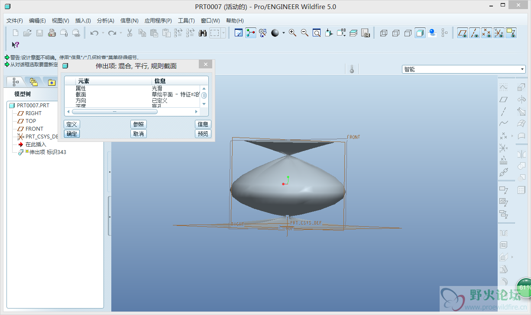
Task: Toggle coordinate systems display
Action: [x=499, y=33]
